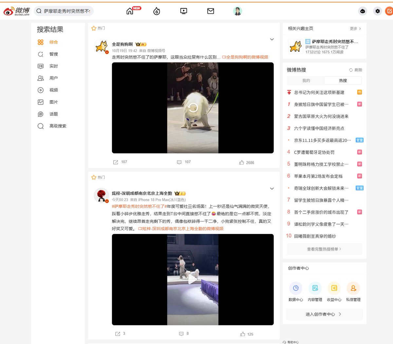
Task: Share the 全是狗狗啊 post (107 reposts)
Action: [120, 162]
